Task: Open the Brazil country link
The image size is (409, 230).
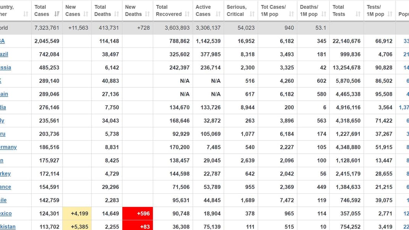Action: 4,54
